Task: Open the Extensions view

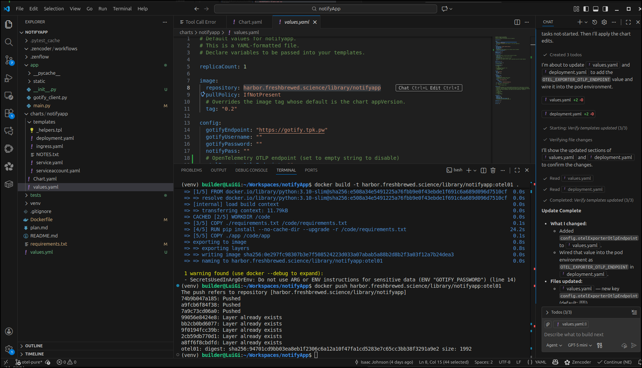Action: coord(9,113)
